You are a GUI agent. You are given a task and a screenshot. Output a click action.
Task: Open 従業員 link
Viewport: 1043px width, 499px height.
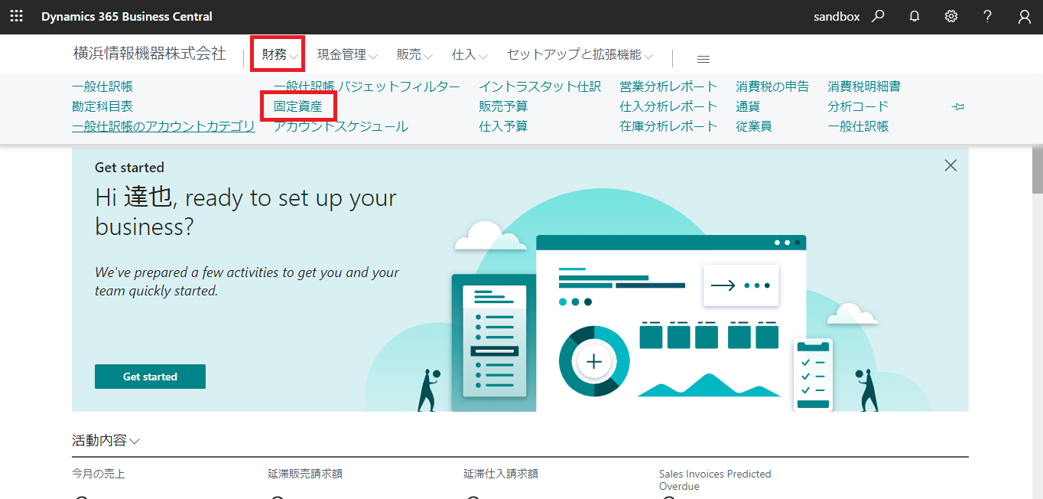(x=754, y=126)
